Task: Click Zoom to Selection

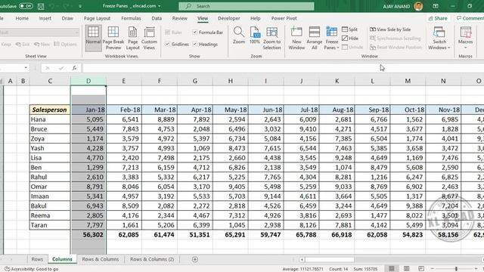Action: [x=271, y=38]
